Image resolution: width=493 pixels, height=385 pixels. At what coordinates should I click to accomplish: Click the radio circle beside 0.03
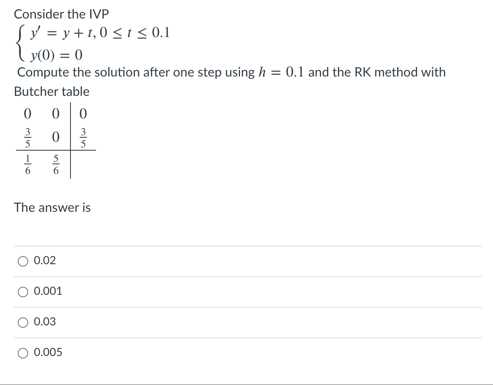(x=23, y=322)
